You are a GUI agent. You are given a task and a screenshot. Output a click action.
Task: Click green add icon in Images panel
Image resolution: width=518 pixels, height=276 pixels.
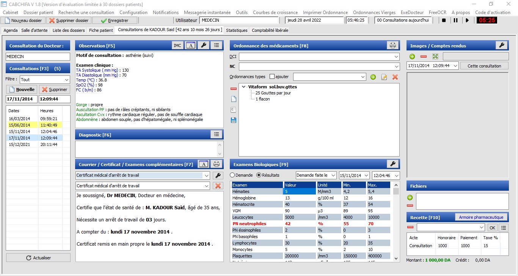click(x=412, y=56)
